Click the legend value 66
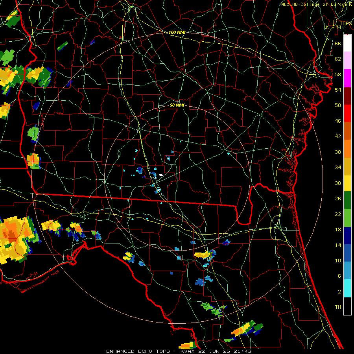 [338, 43]
